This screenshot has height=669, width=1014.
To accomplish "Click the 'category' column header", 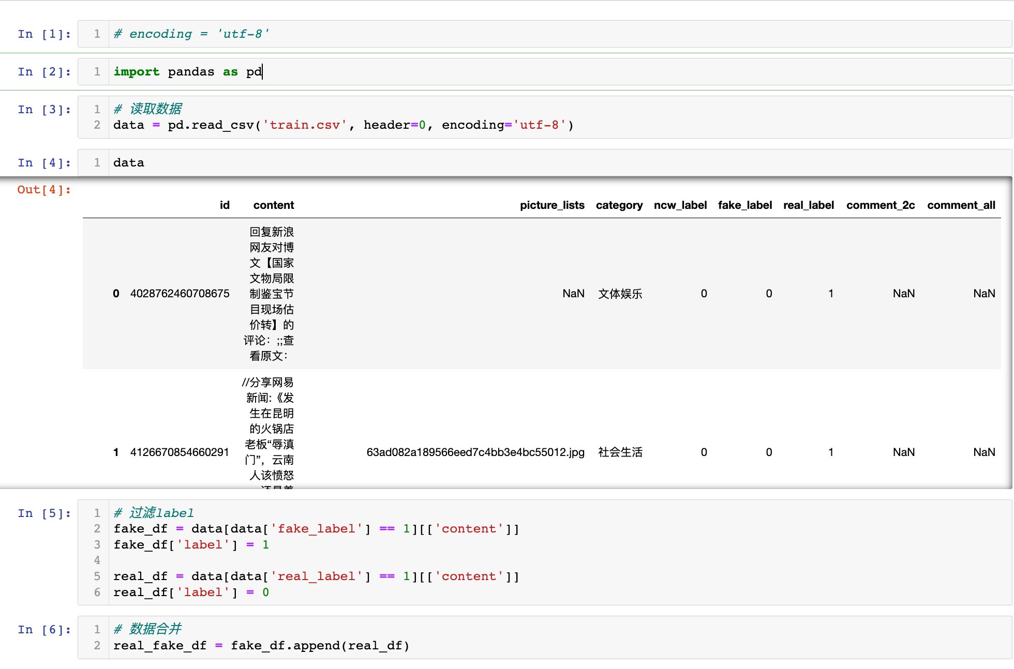I will click(619, 205).
